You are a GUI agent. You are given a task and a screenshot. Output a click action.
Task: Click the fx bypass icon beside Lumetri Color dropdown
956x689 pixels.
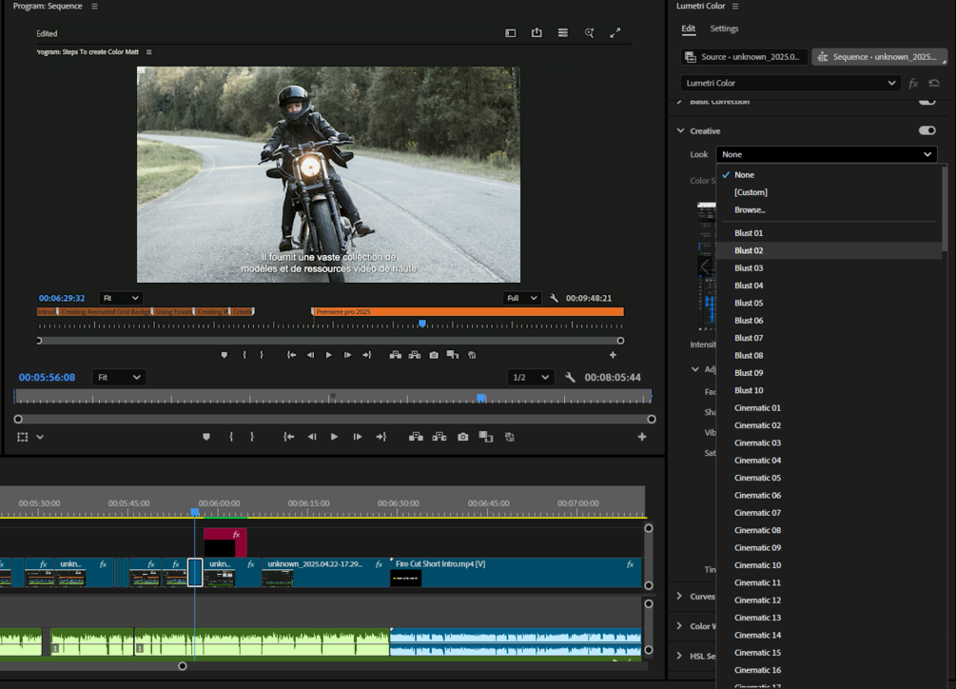point(913,84)
